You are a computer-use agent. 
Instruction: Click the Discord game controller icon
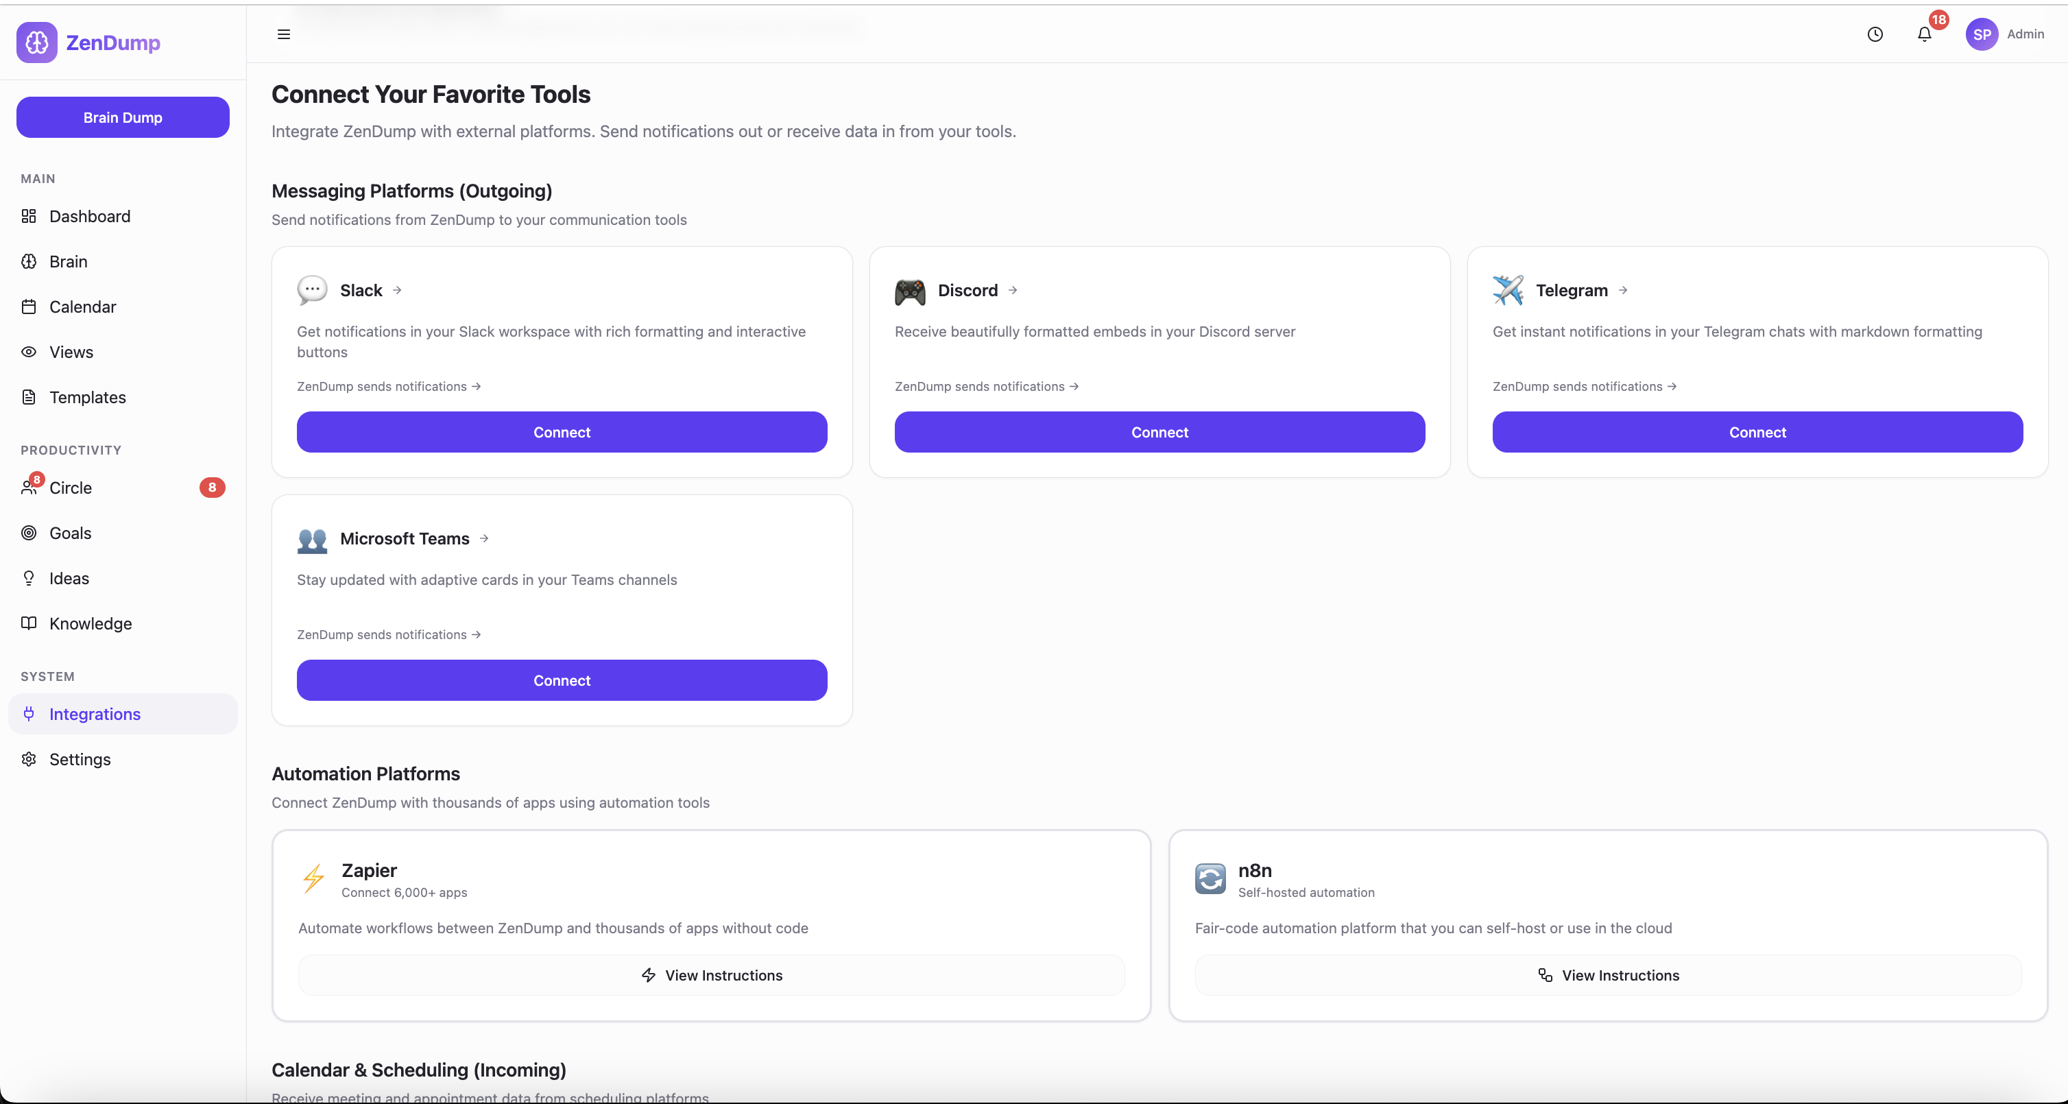911,291
